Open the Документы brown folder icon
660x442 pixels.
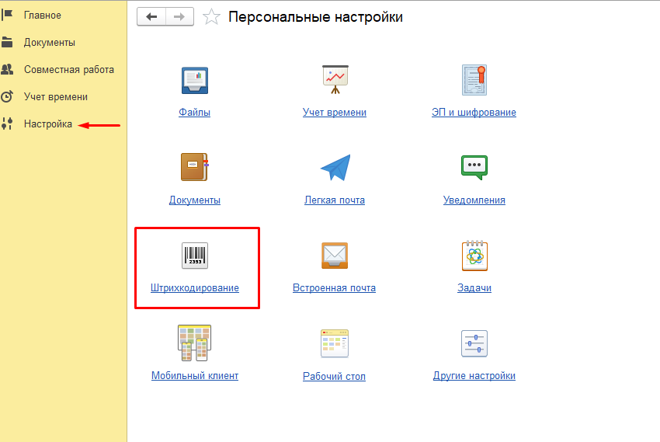[194, 167]
